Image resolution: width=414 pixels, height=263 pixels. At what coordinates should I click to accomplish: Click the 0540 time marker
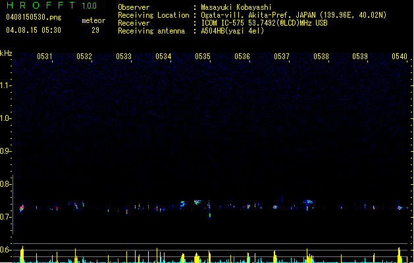point(400,57)
